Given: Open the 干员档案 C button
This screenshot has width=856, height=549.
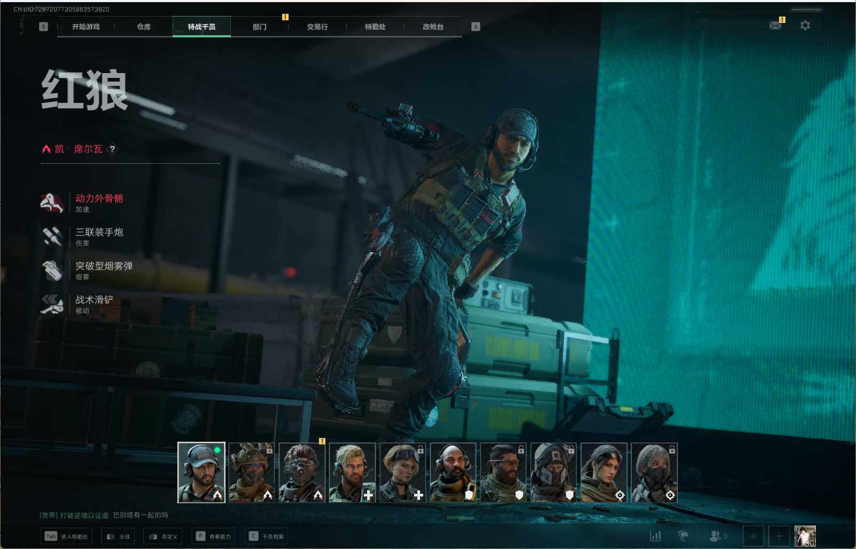Looking at the screenshot, I should 266,536.
